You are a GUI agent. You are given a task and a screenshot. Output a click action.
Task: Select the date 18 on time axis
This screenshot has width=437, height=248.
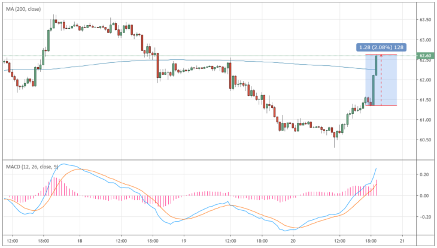[x=80, y=241]
